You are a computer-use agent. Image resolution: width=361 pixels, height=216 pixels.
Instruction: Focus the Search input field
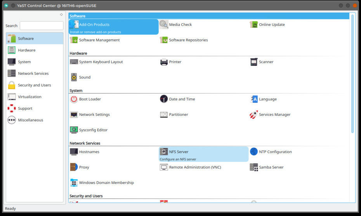[x=42, y=26]
